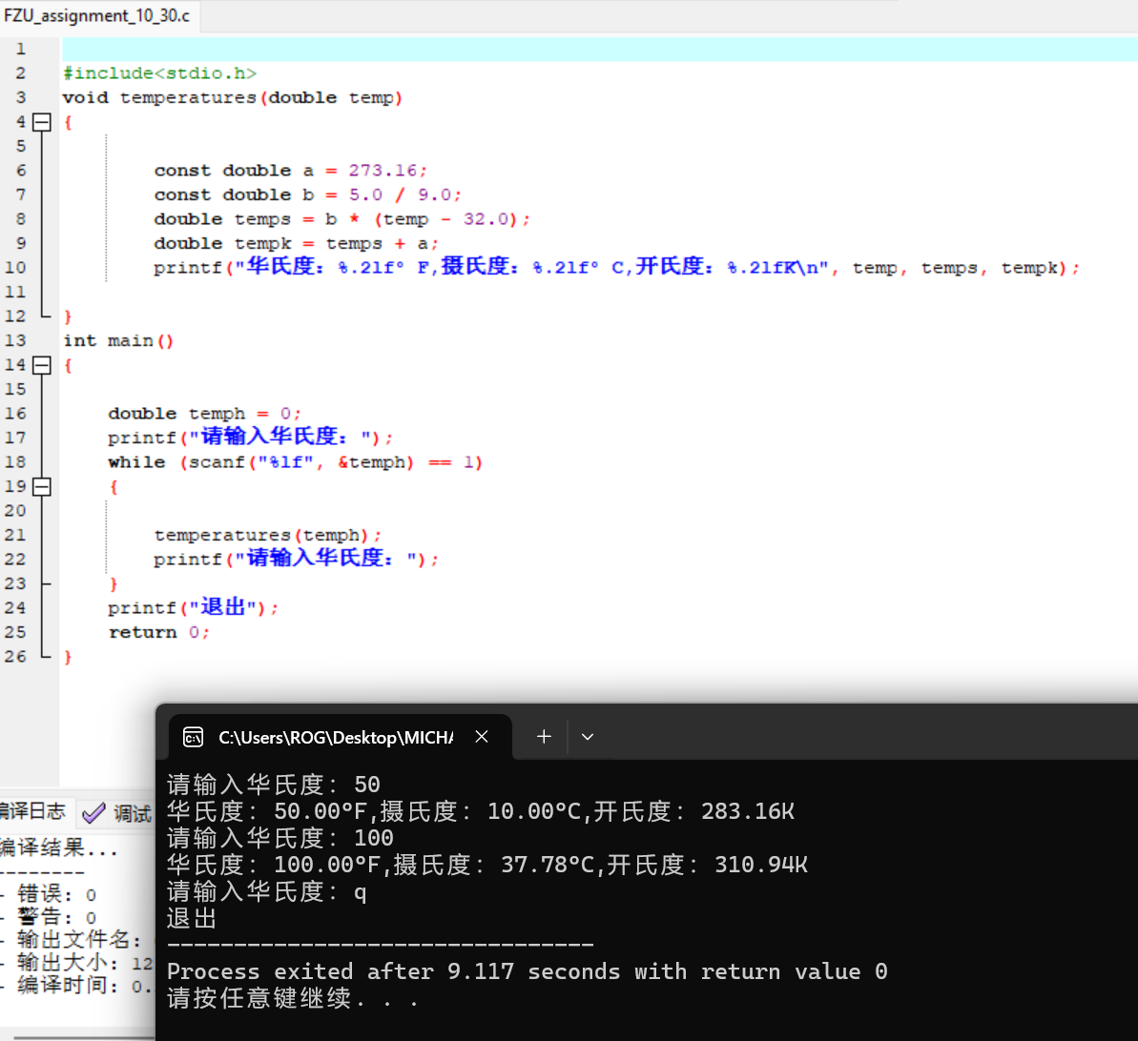Click the '编译时间:' log entry

[84, 986]
